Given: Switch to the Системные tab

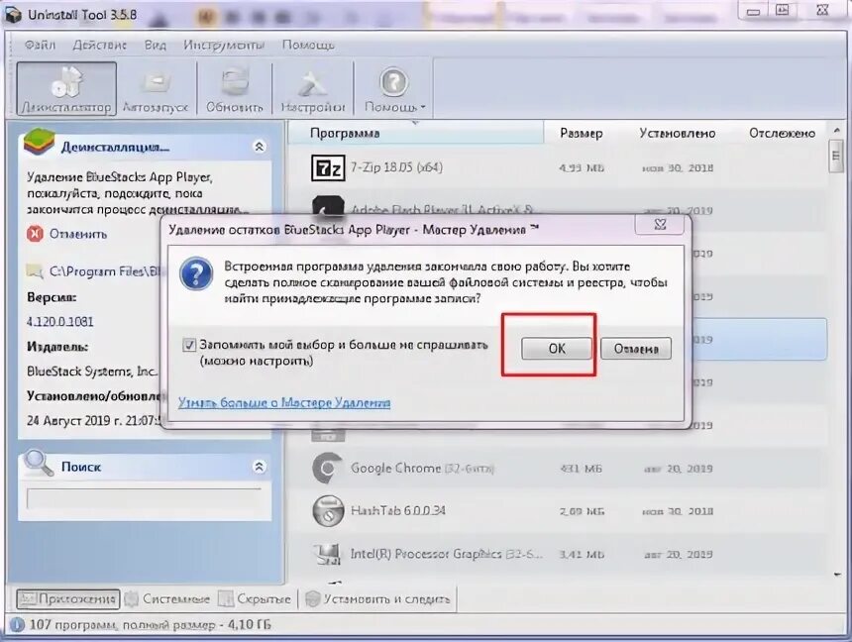Looking at the screenshot, I should [x=167, y=599].
